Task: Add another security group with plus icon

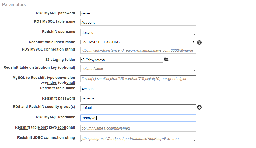Action: [x=199, y=107]
